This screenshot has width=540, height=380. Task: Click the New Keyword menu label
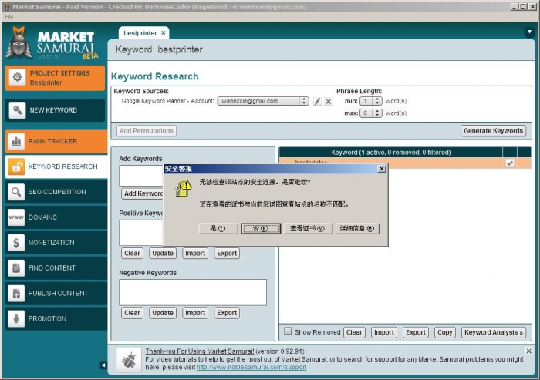pyautogui.click(x=53, y=110)
